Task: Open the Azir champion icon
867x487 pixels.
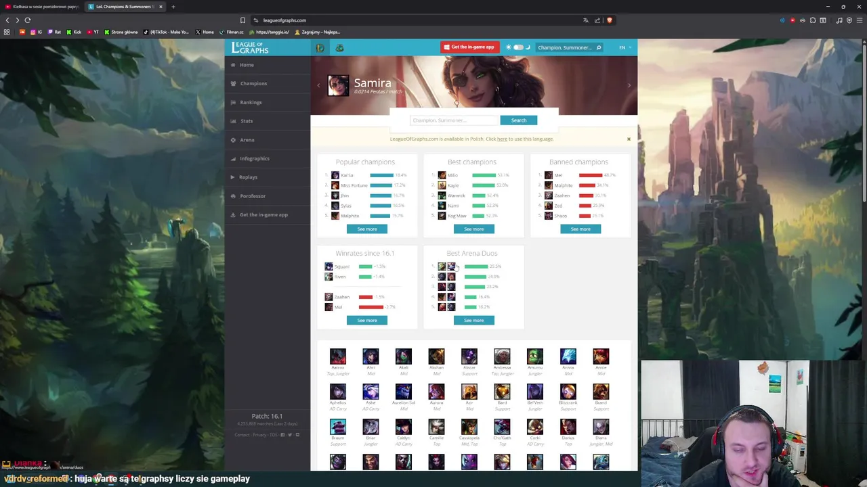Action: [469, 392]
